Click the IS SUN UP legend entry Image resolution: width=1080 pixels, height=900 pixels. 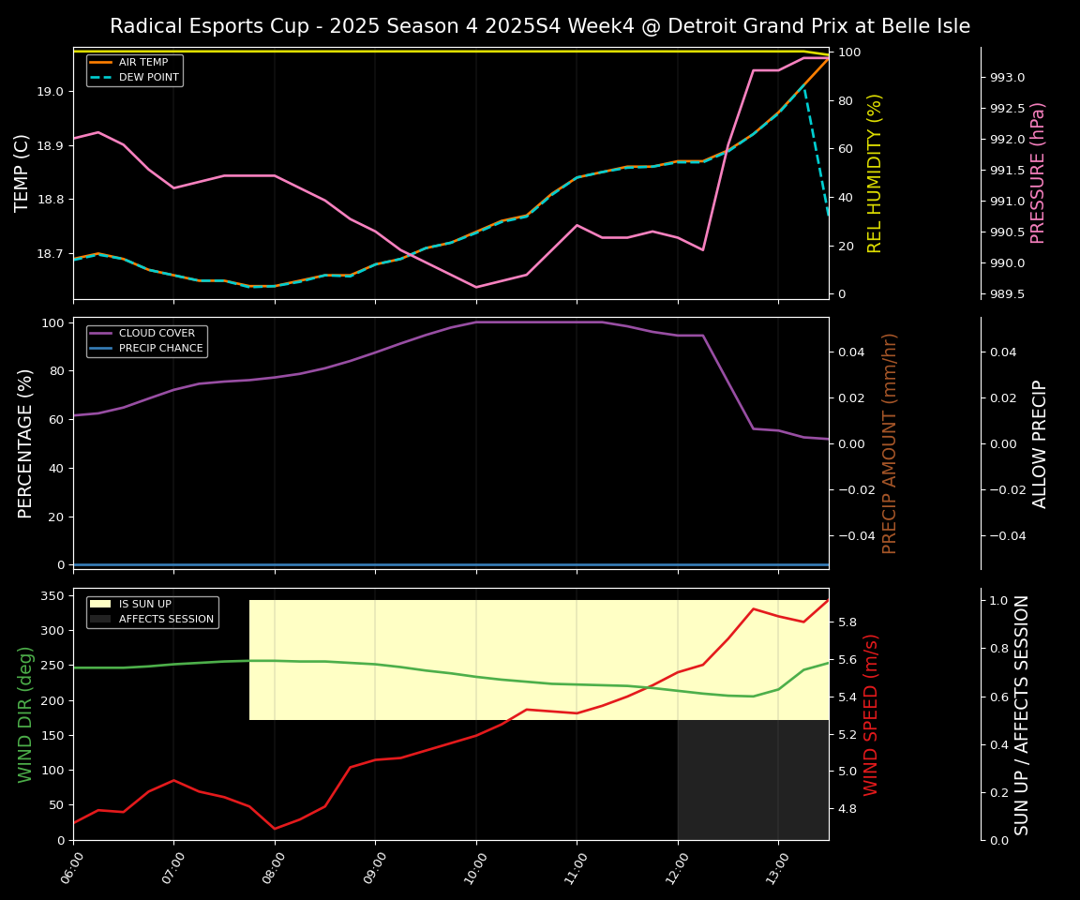[x=144, y=605]
